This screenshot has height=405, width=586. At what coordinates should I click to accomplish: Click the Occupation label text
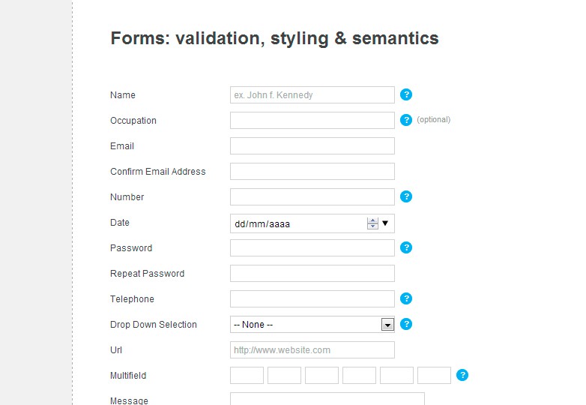133,121
